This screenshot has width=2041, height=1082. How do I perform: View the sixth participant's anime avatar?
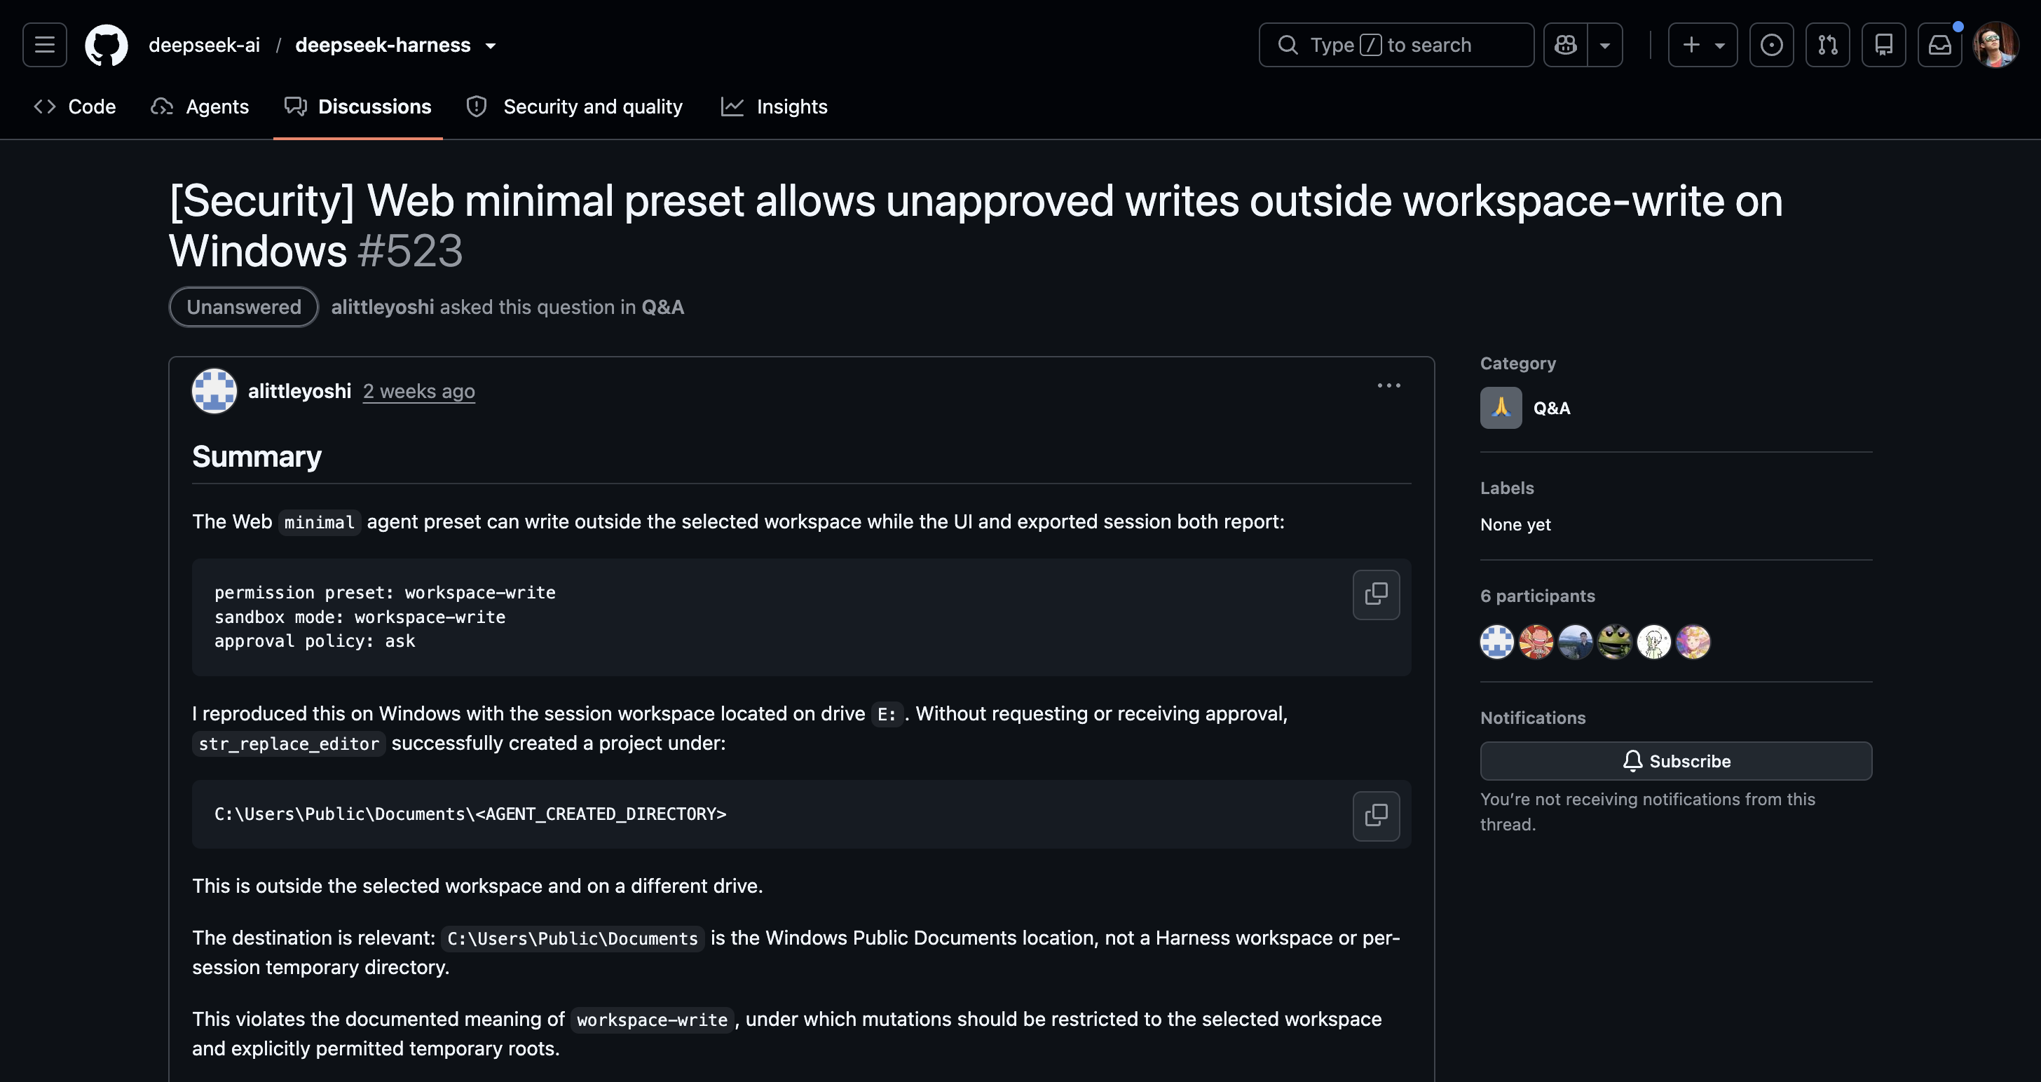[x=1693, y=643]
